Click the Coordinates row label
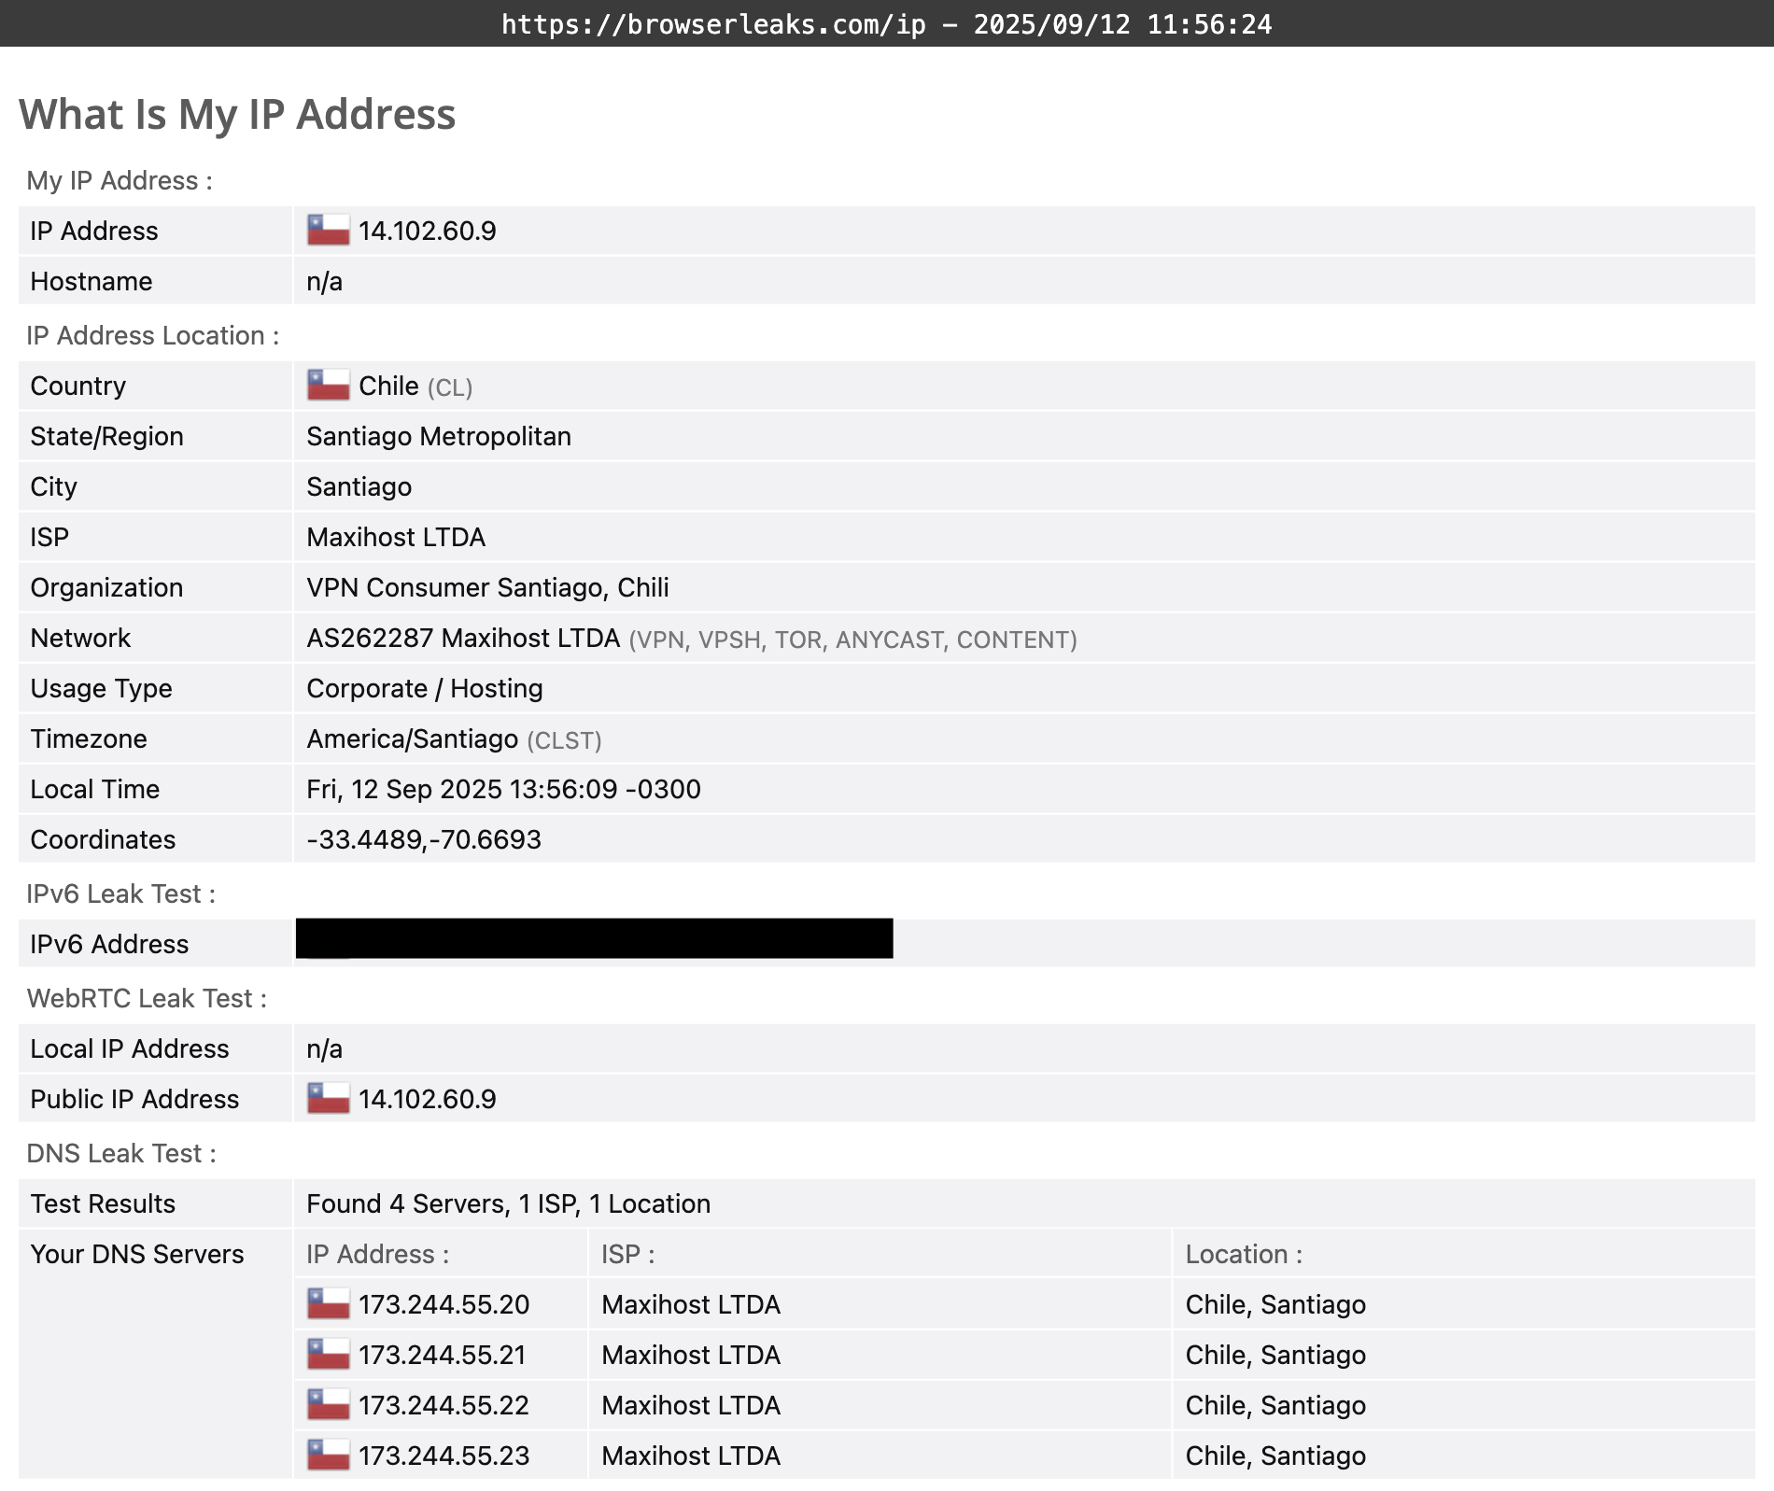The width and height of the screenshot is (1774, 1491). click(103, 839)
